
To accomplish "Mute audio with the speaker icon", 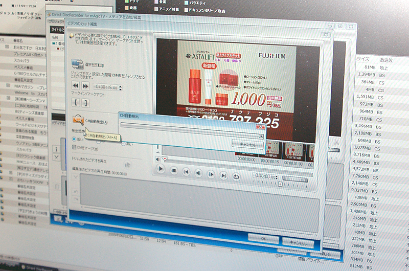I will coord(157,159).
